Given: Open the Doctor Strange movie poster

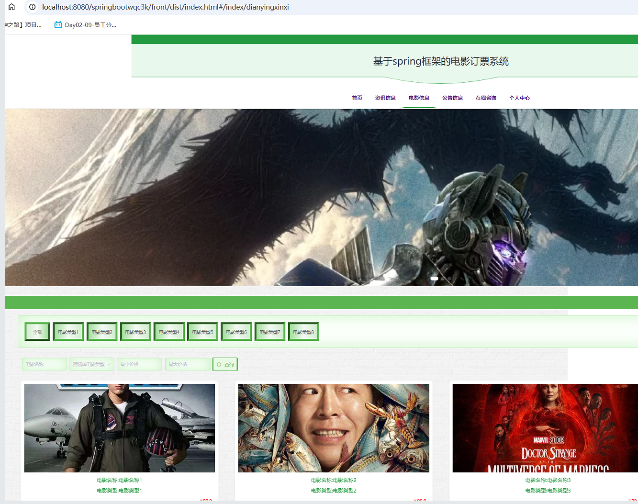Looking at the screenshot, I should click(x=545, y=428).
